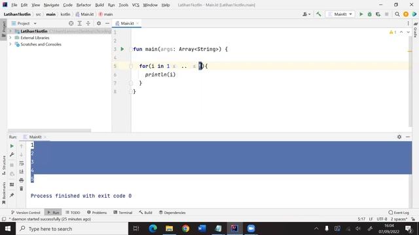Open Zoom from taskbar
The image size is (419, 235).
[251, 228]
